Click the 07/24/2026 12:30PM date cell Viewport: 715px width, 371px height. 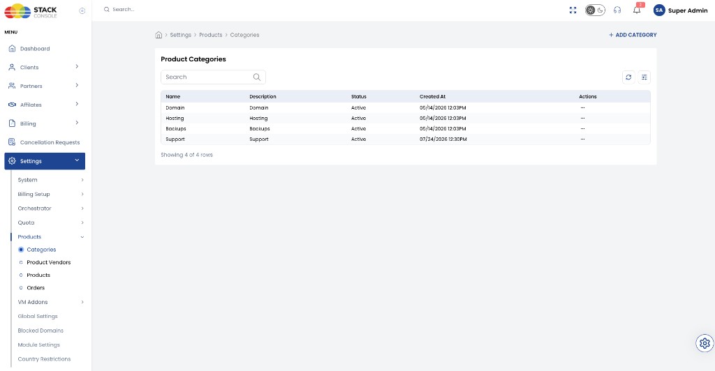point(443,139)
